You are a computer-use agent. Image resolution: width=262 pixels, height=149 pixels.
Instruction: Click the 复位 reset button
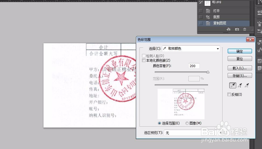click(x=240, y=59)
